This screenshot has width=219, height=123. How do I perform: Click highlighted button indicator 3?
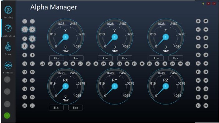(32, 30)
